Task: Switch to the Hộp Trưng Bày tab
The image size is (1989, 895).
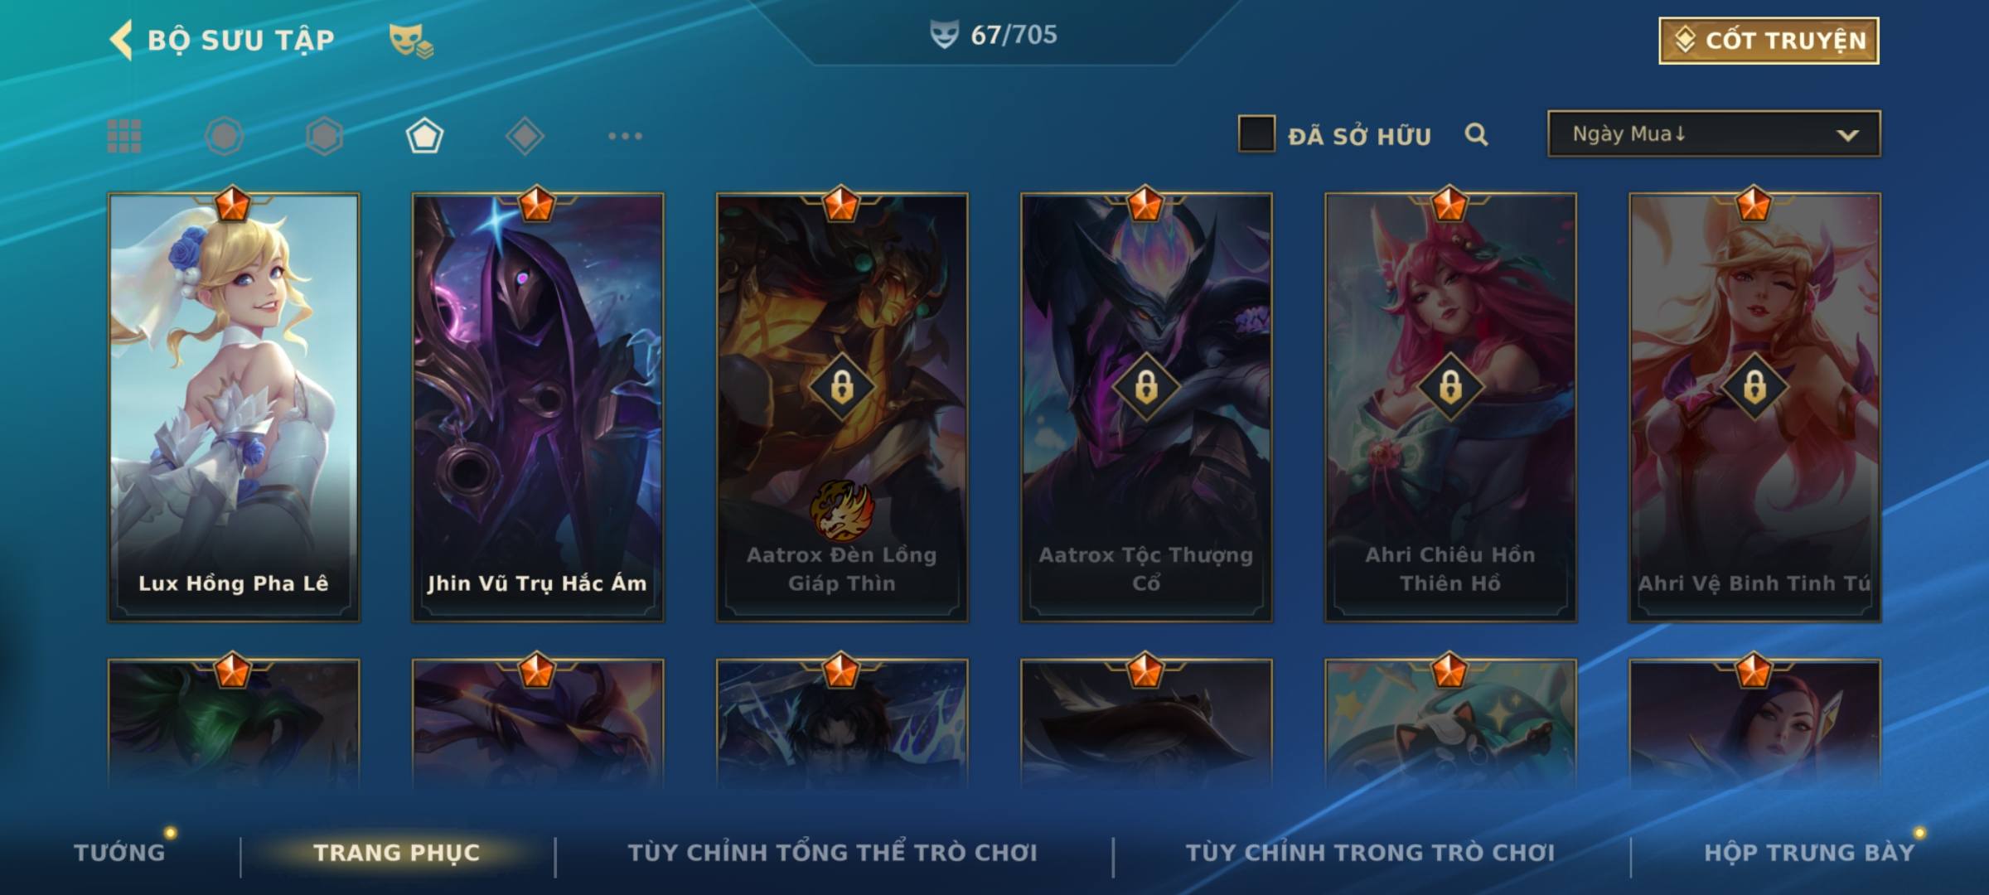Action: 1809,852
